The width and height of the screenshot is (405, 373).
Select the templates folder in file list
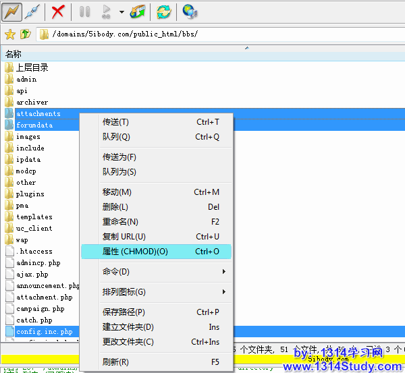(34, 217)
